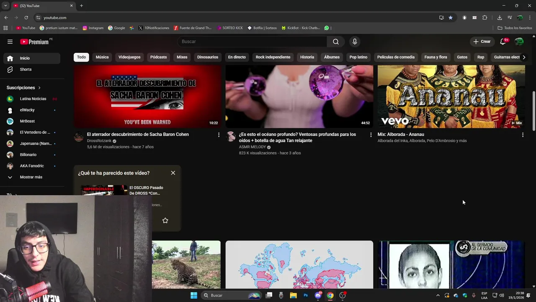Open Chrome media controls icon
536x302 pixels.
[x=510, y=18]
